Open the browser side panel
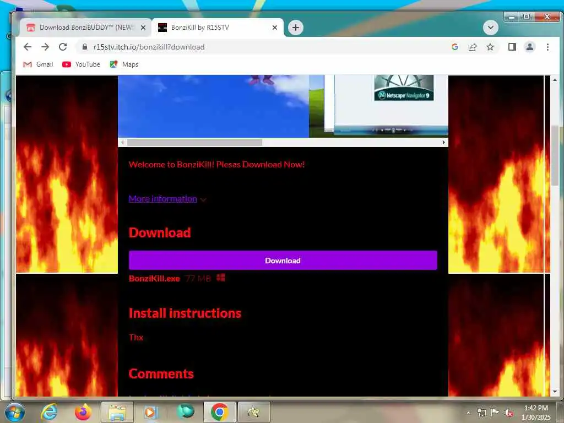The width and height of the screenshot is (564, 423). (512, 47)
